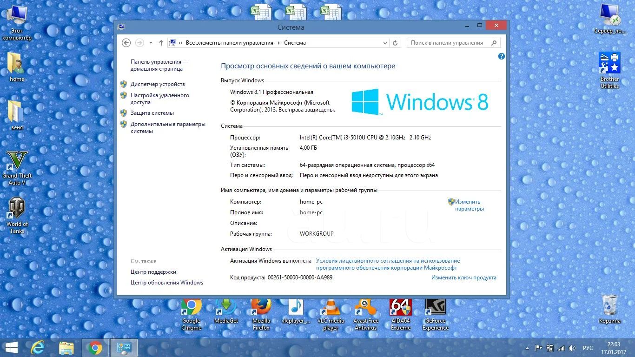Click 'Изменить ключ продукта'
The height and width of the screenshot is (357, 635).
464,278
